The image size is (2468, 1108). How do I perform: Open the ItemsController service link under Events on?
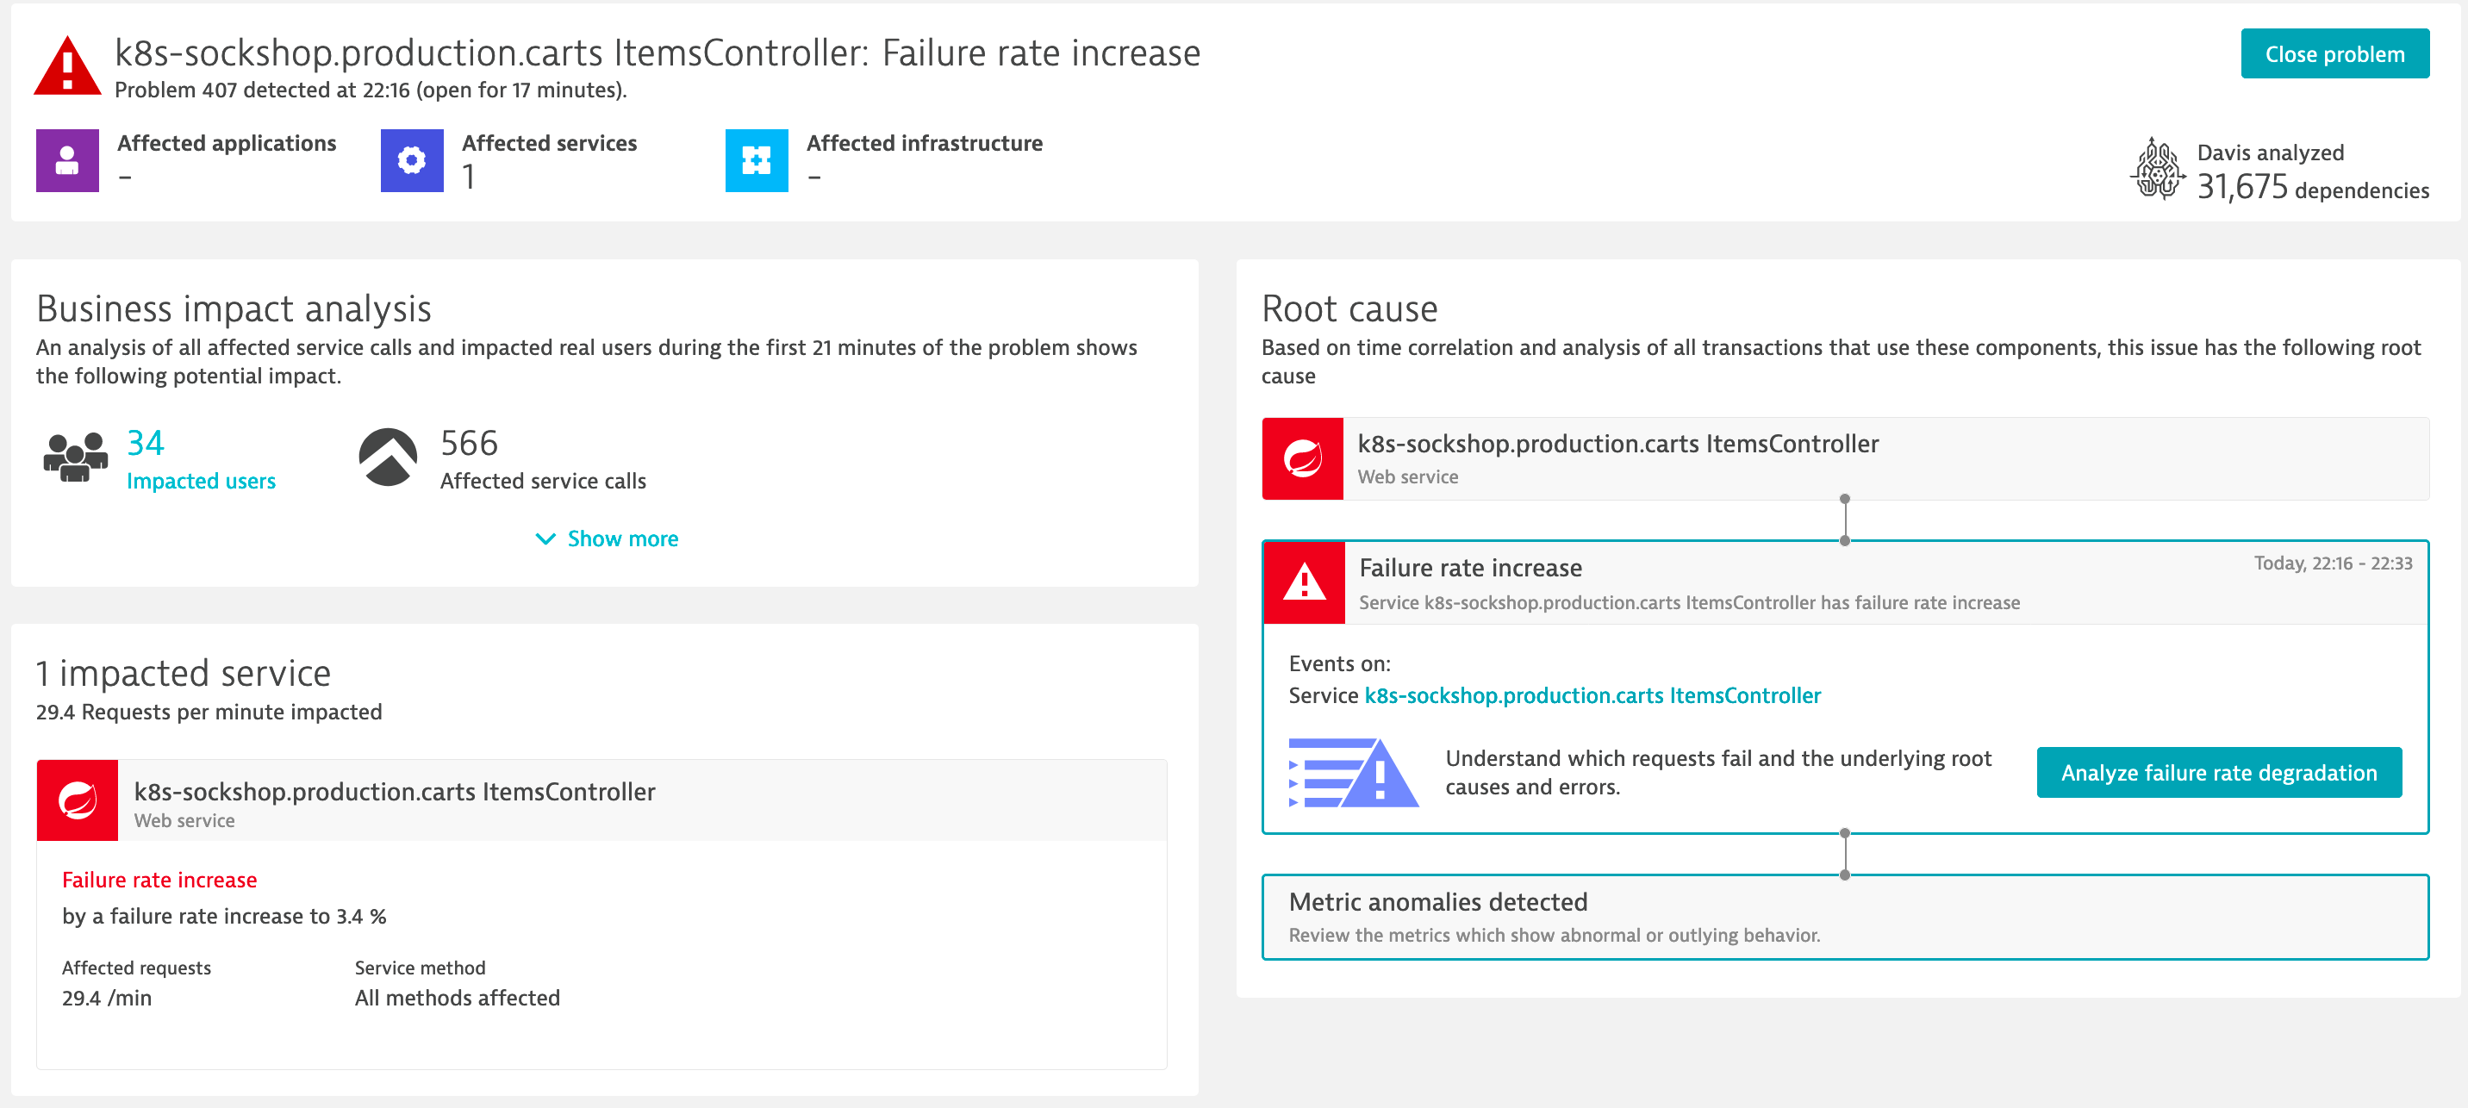[1592, 695]
